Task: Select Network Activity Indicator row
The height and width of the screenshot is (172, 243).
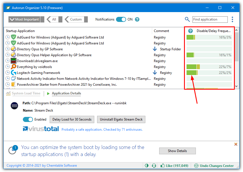Action: tap(119, 78)
